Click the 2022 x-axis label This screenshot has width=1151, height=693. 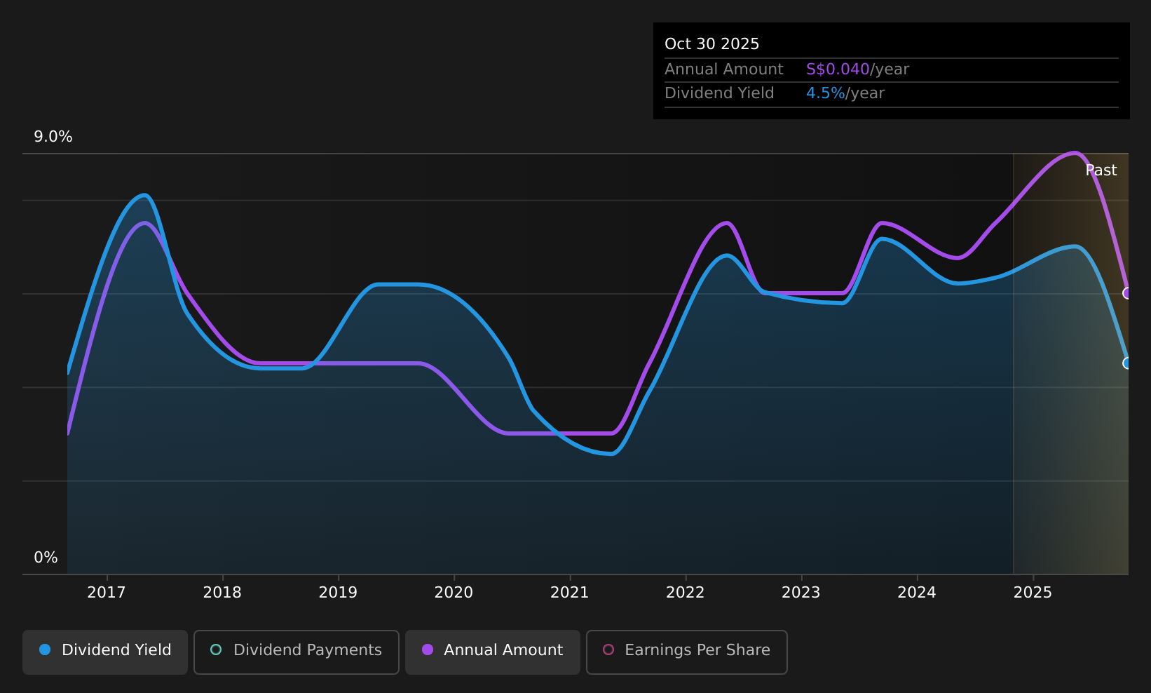tap(685, 593)
